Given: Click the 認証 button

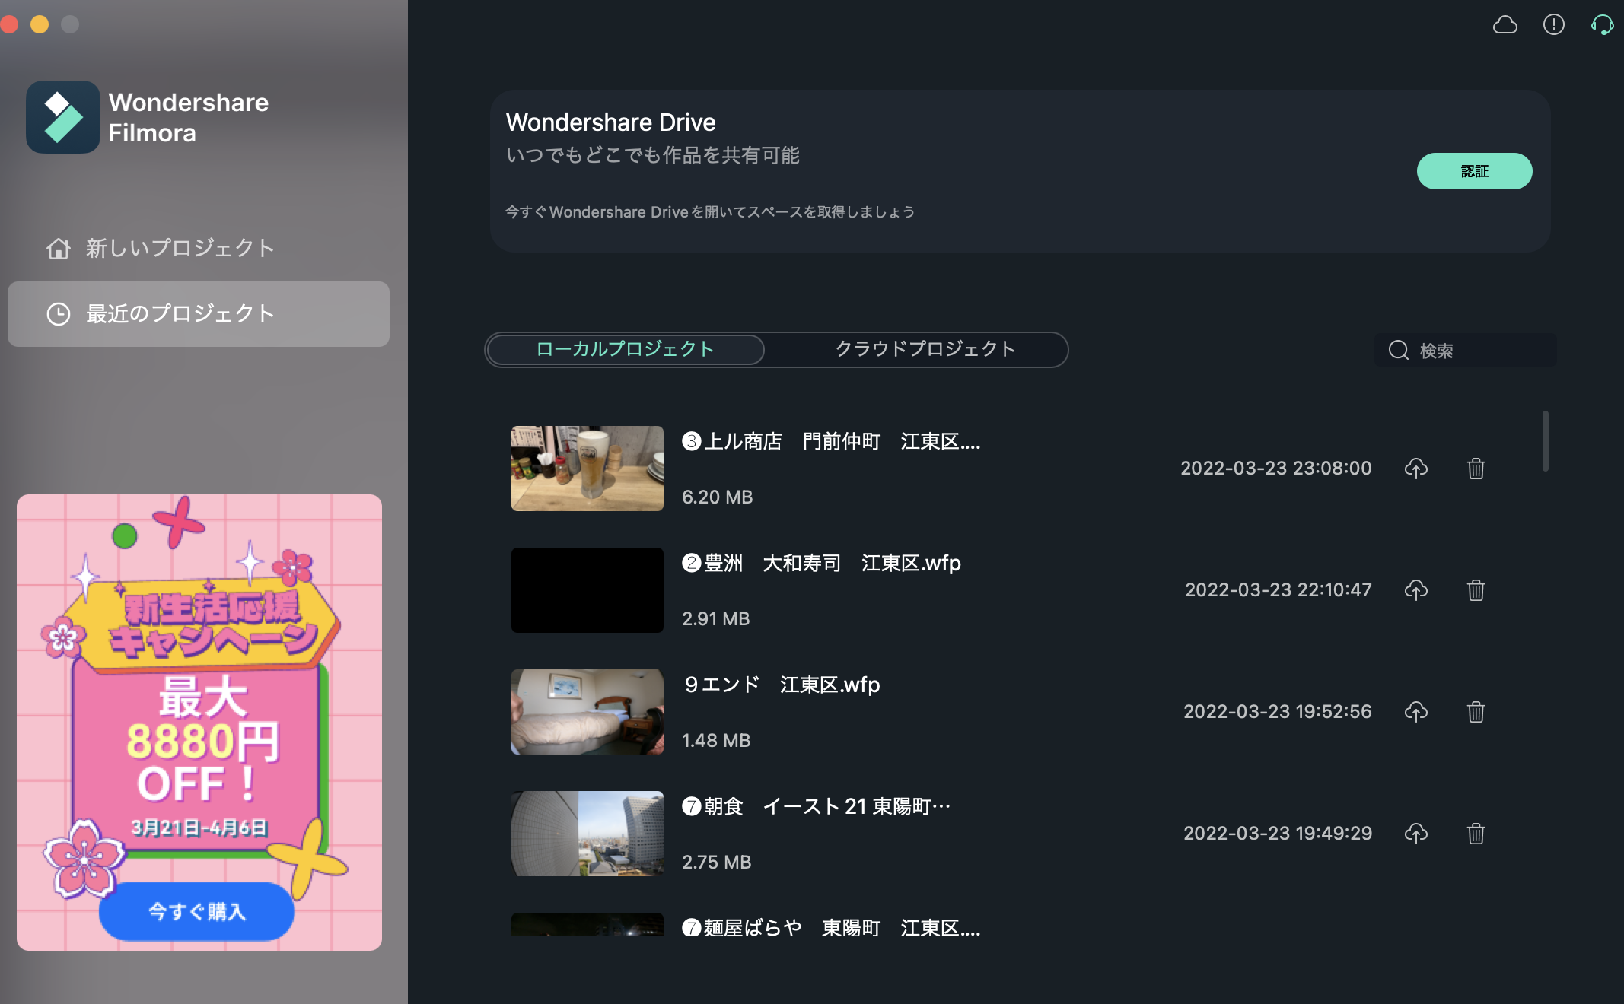Looking at the screenshot, I should point(1474,171).
